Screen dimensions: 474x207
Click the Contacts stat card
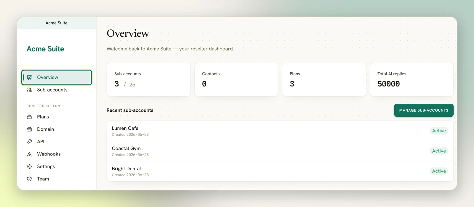click(236, 80)
